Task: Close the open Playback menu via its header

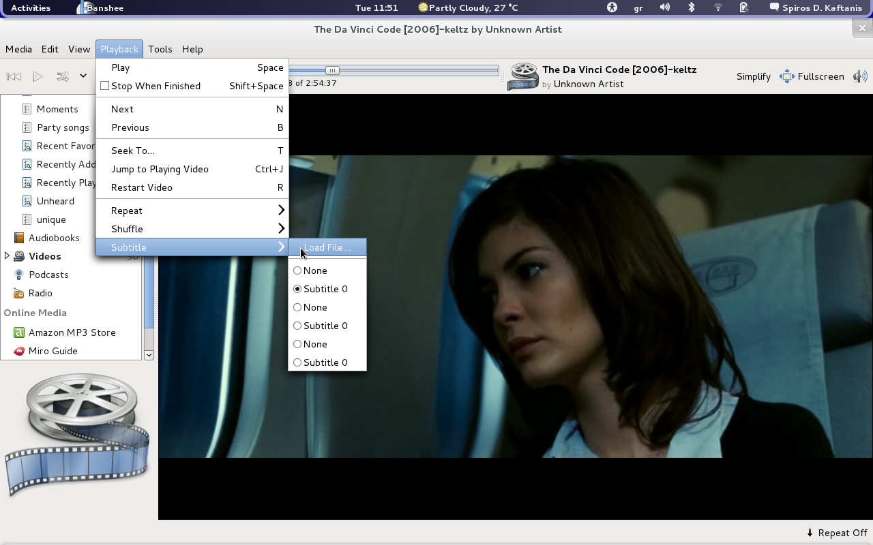Action: tap(119, 49)
